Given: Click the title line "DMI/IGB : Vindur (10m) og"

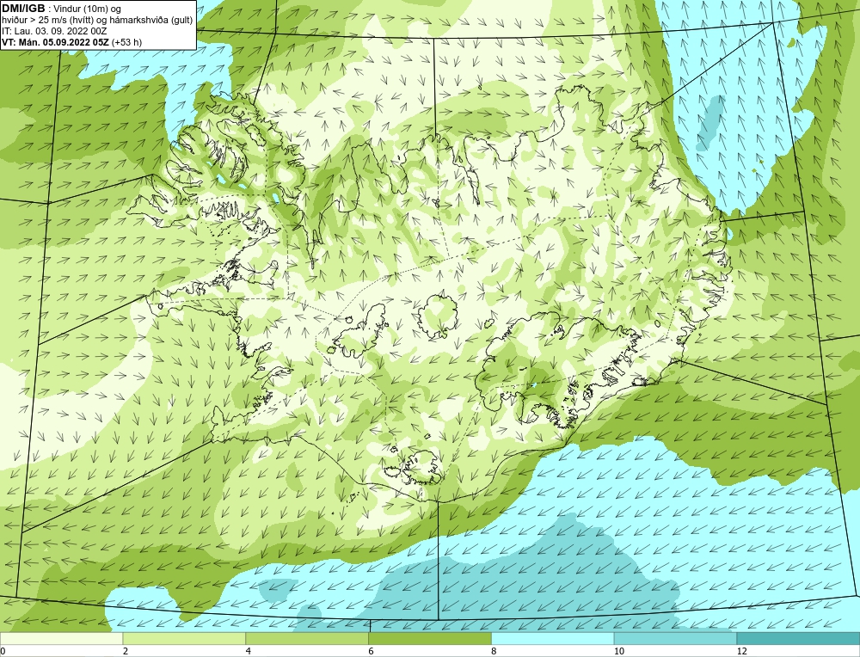Looking at the screenshot, I should (61, 9).
